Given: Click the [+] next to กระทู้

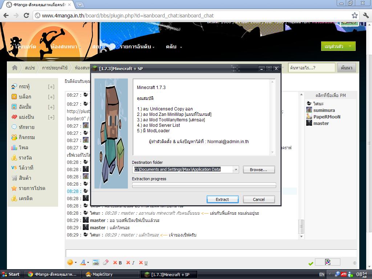Looking at the screenshot, I should click(51, 87).
